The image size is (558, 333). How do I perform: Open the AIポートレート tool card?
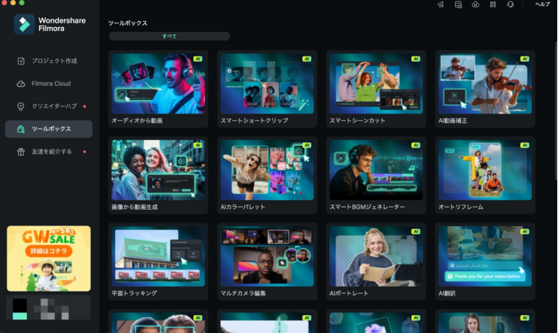[376, 262]
